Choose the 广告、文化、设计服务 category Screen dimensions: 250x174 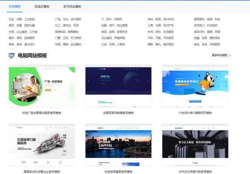(68, 19)
